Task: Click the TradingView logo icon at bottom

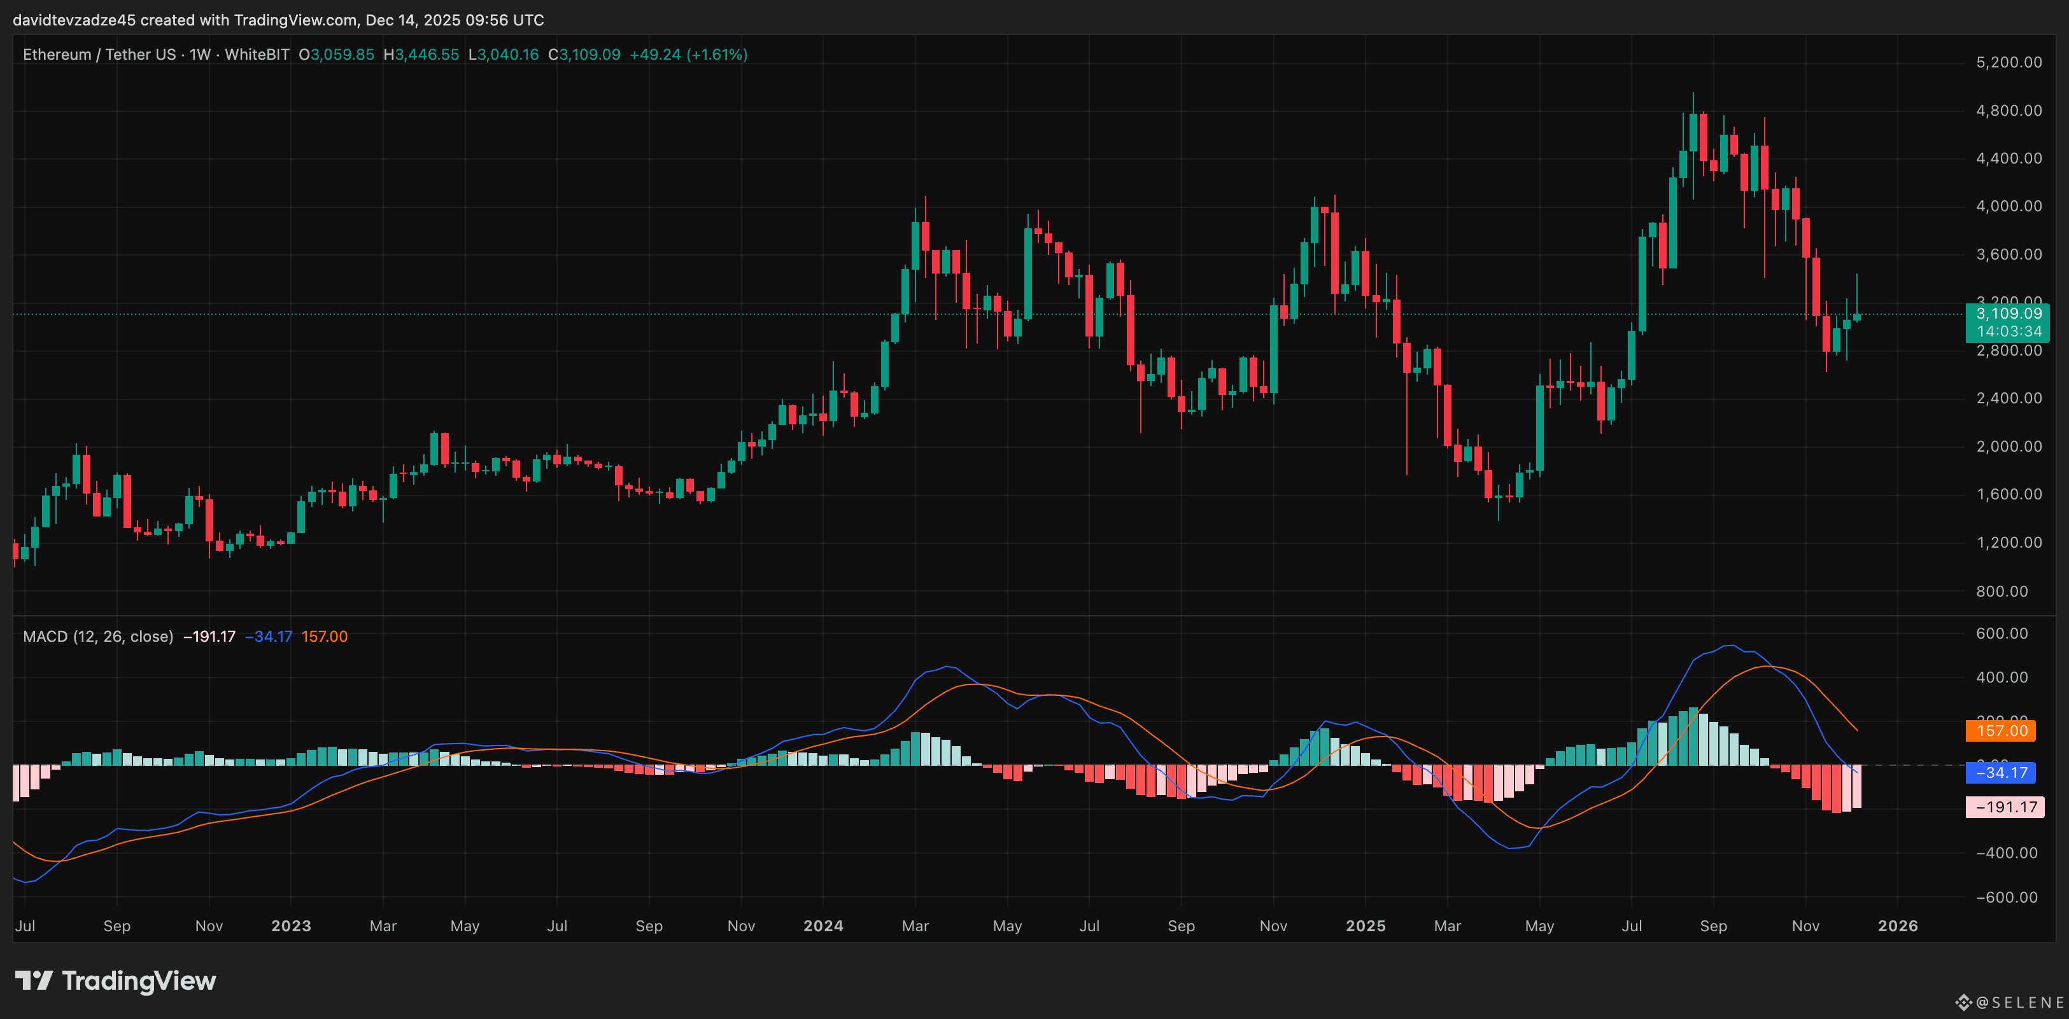Action: tap(34, 980)
